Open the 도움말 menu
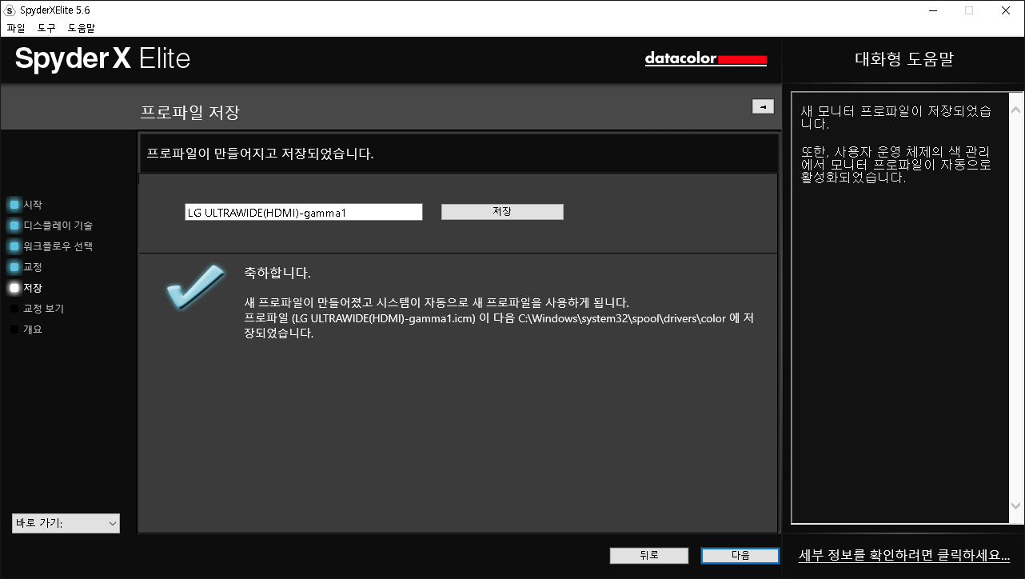This screenshot has width=1025, height=579. 81,28
